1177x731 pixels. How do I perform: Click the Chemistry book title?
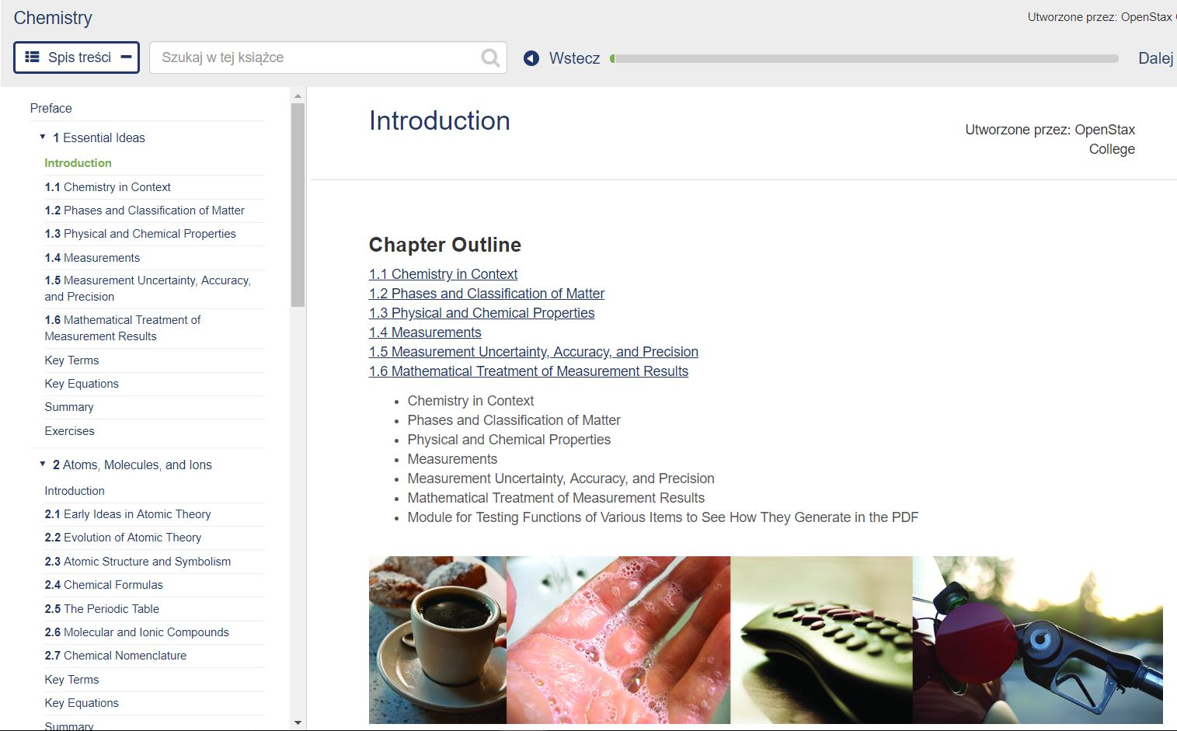(x=53, y=18)
